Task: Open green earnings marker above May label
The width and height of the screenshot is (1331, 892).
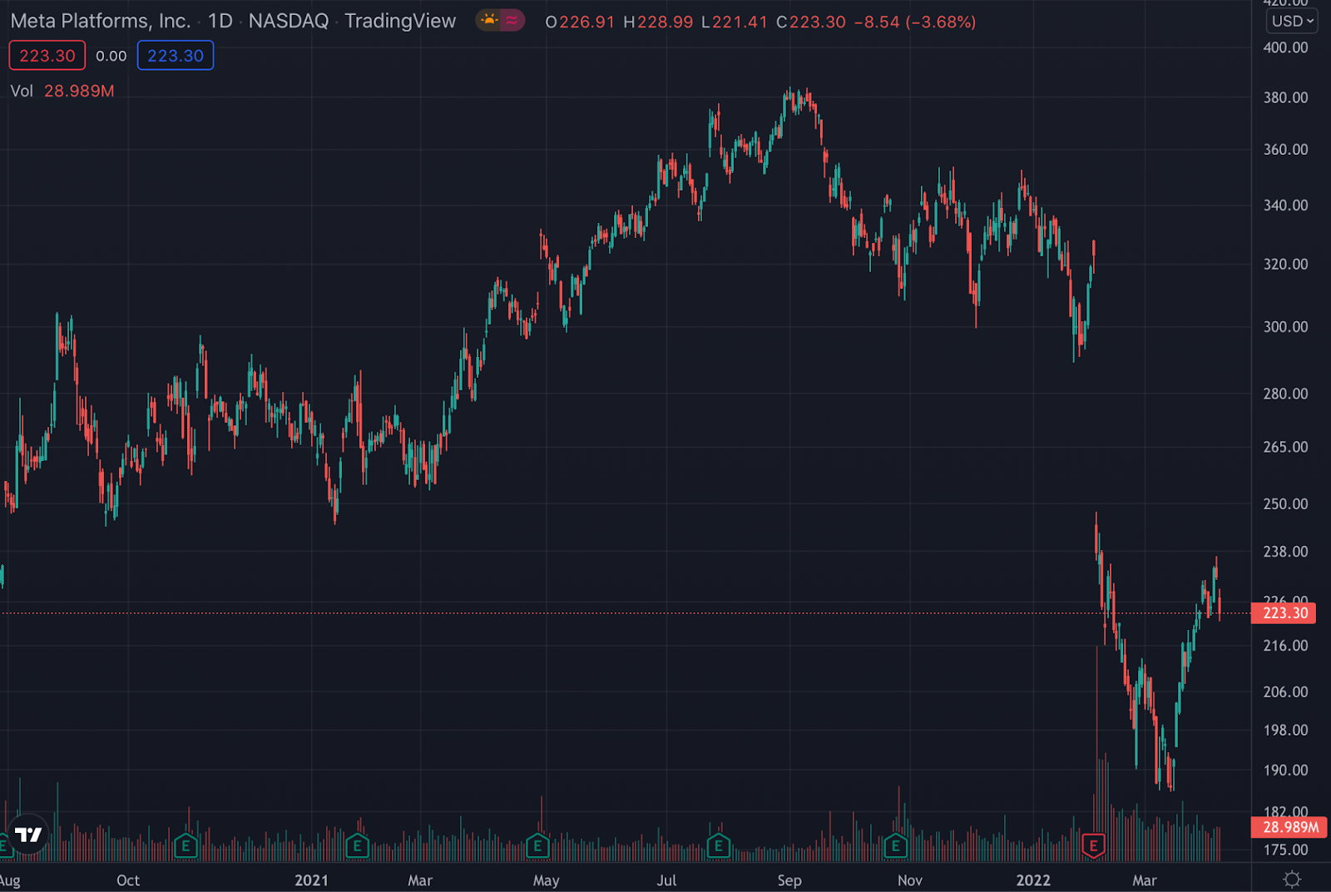Action: (537, 846)
